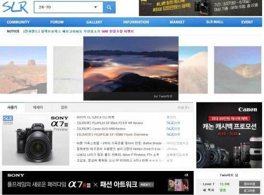Click the 더보기 more link
264x195 pixels.
(x=183, y=107)
